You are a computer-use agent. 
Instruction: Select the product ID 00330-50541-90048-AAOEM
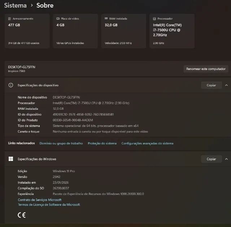(73, 120)
